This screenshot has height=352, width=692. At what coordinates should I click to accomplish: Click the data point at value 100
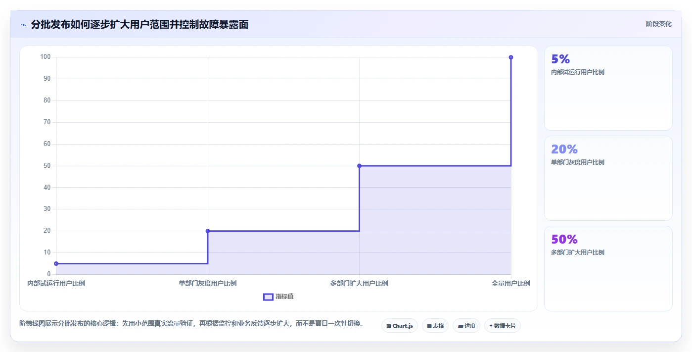tap(511, 57)
